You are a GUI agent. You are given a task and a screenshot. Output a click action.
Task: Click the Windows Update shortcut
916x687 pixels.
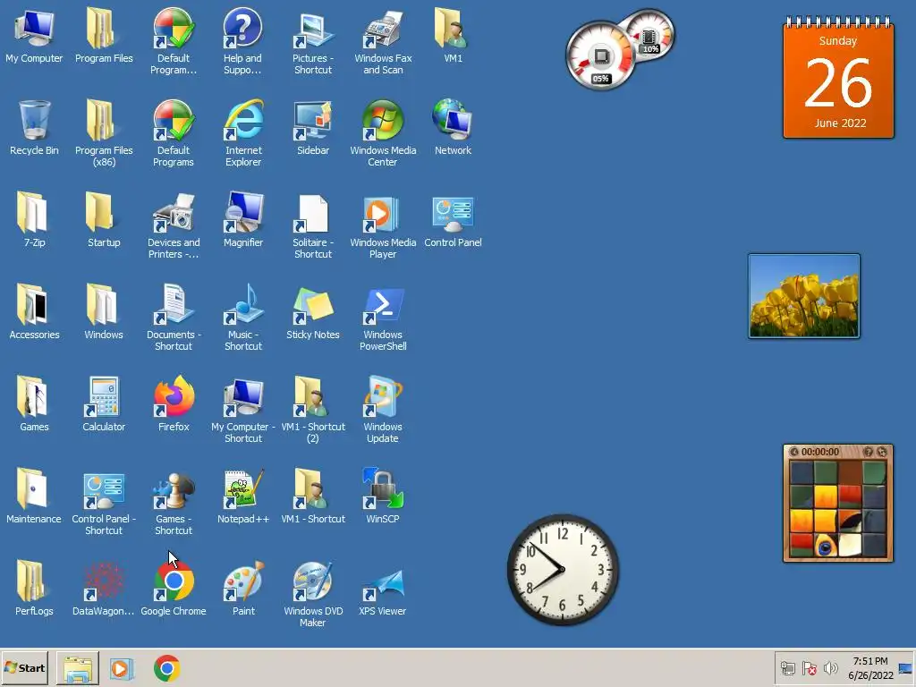coord(383,411)
